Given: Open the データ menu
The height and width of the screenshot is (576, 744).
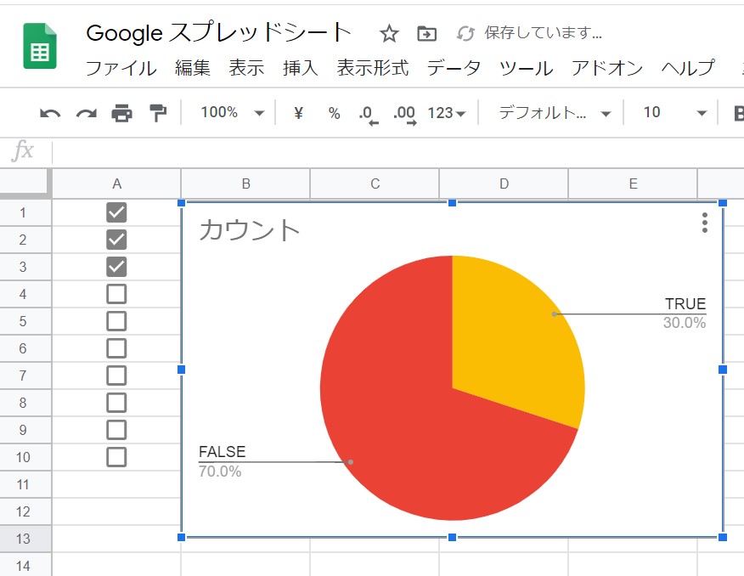Looking at the screenshot, I should pyautogui.click(x=454, y=69).
